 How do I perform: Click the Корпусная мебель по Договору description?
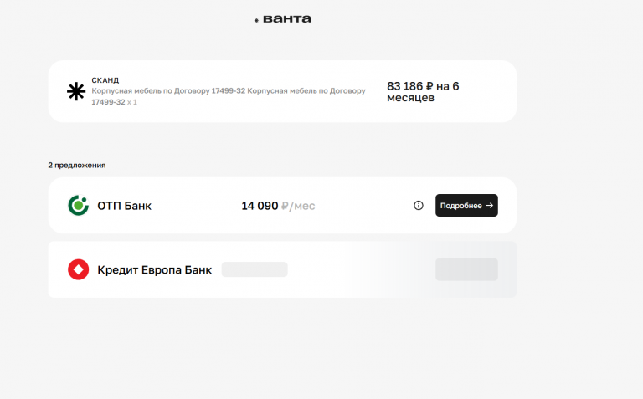229,96
